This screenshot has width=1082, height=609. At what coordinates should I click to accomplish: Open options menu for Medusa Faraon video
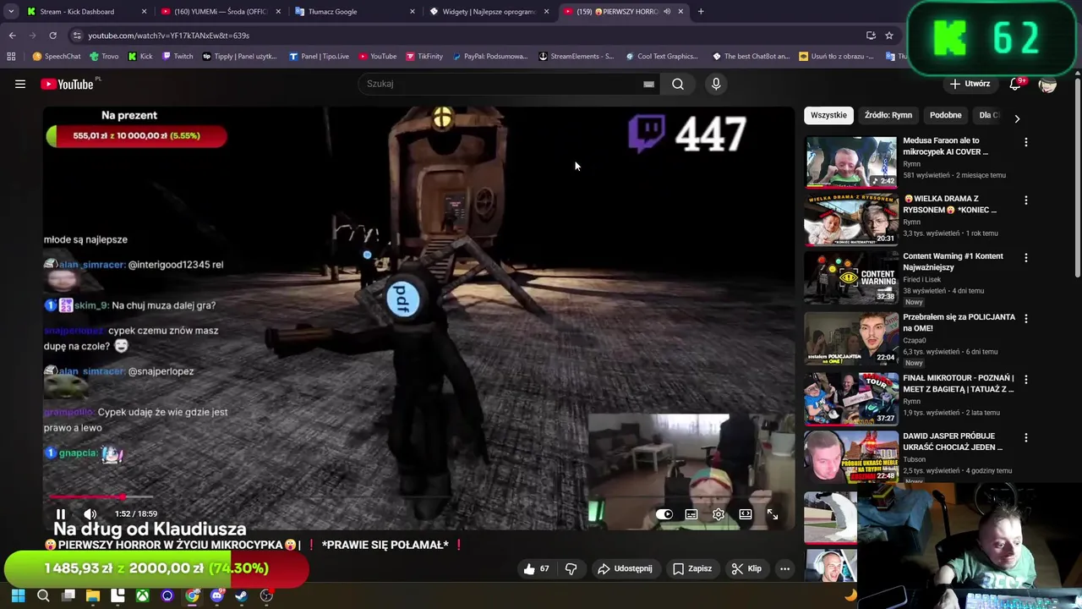(1026, 143)
